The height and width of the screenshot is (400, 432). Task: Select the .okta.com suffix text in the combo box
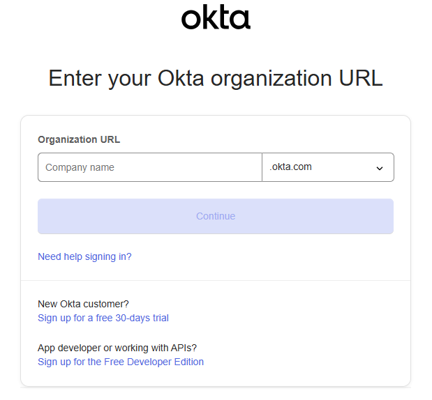pyautogui.click(x=290, y=167)
